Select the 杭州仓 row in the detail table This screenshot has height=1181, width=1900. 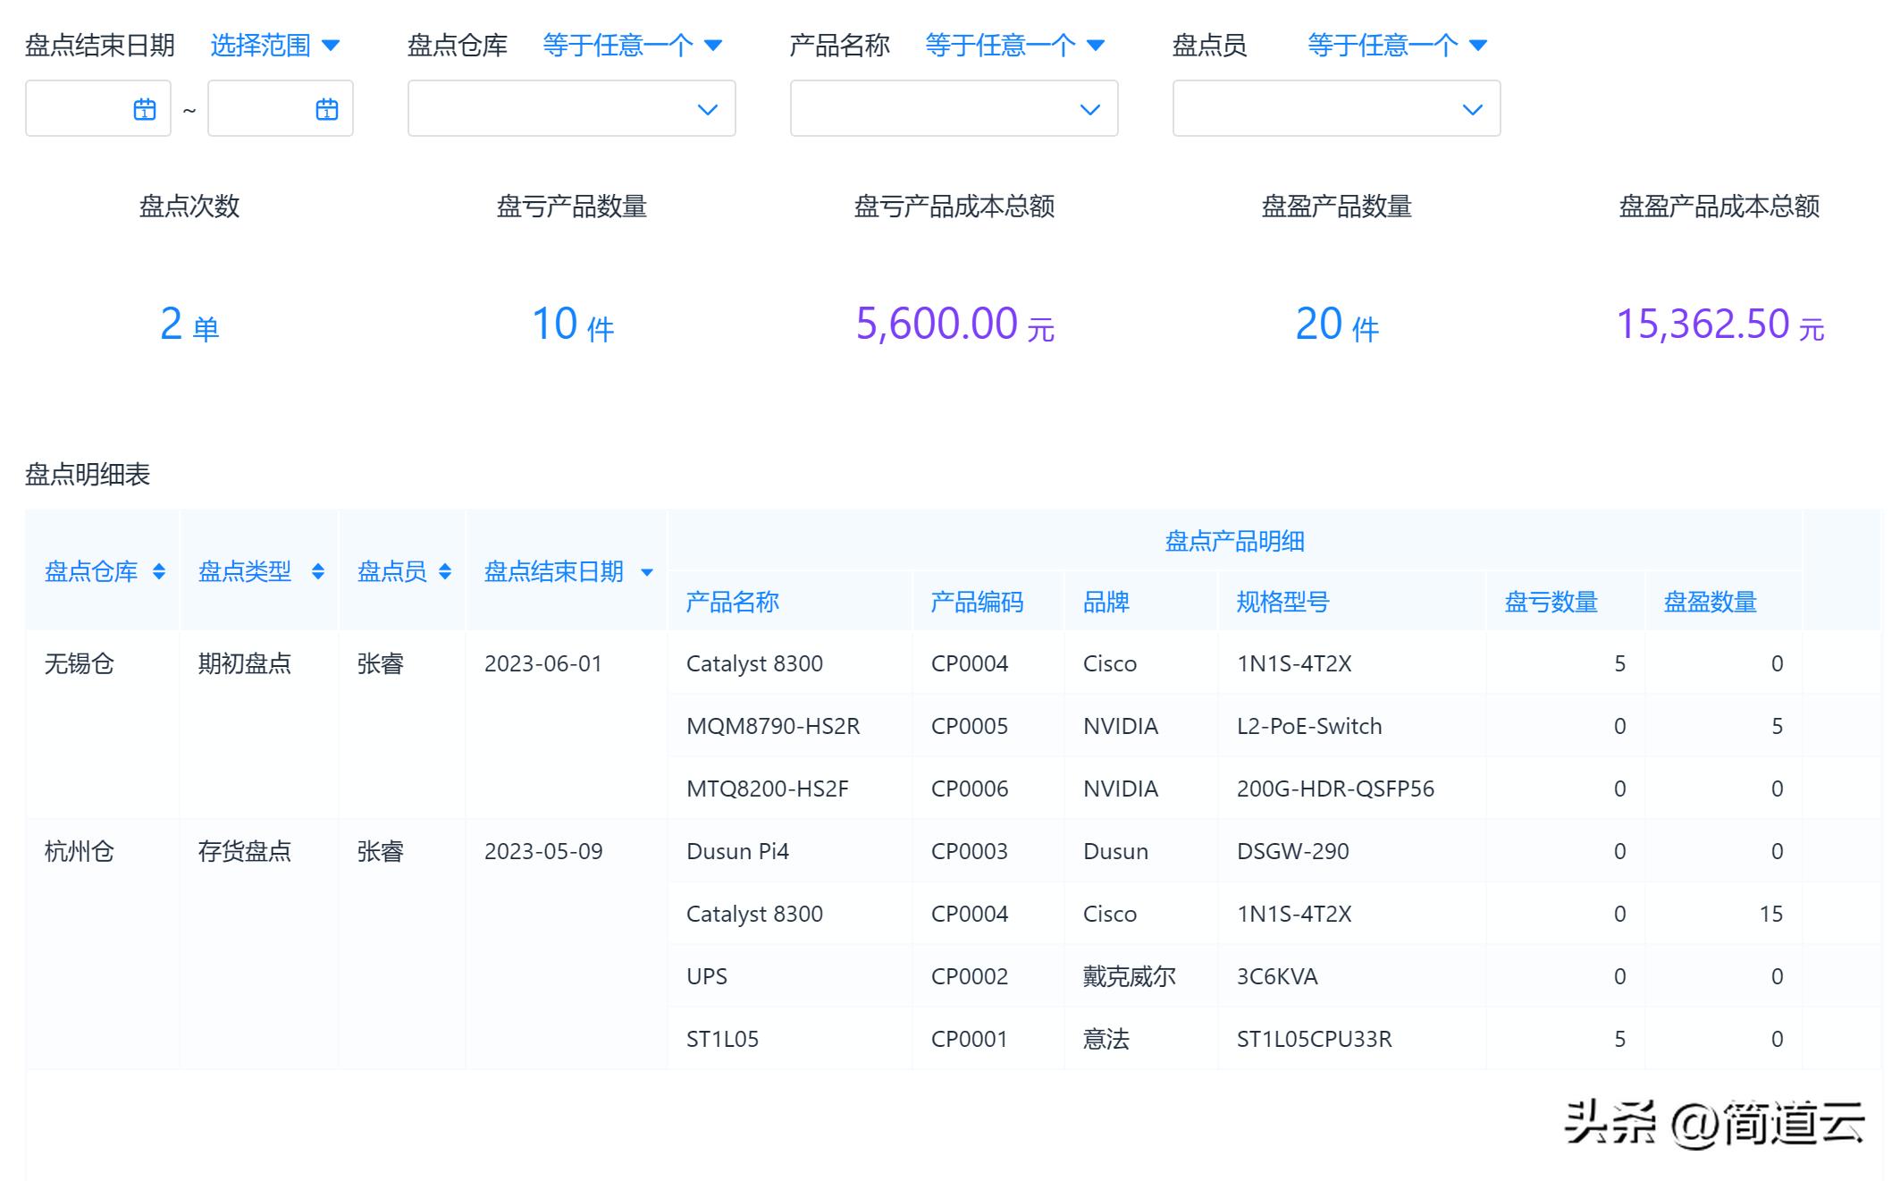(x=80, y=851)
